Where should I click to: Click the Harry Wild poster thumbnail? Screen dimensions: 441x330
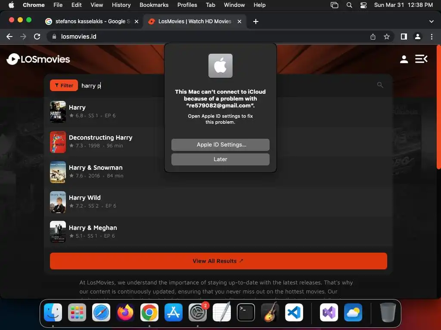[58, 202]
